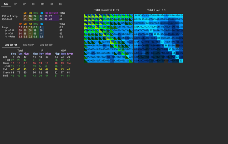Switch to the BB position tab
This screenshot has height=144, width=228.
click(x=60, y=4)
